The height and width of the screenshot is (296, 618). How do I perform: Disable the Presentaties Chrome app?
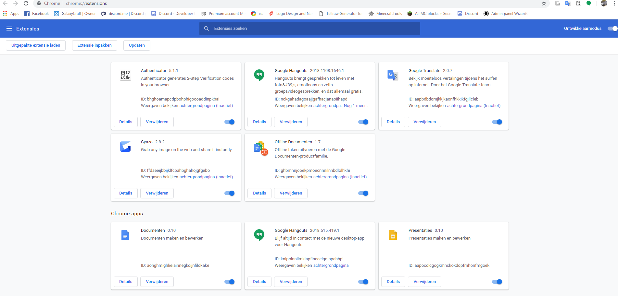pos(497,282)
